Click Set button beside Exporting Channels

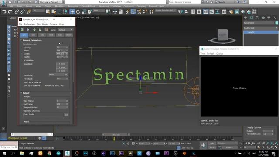(67, 115)
